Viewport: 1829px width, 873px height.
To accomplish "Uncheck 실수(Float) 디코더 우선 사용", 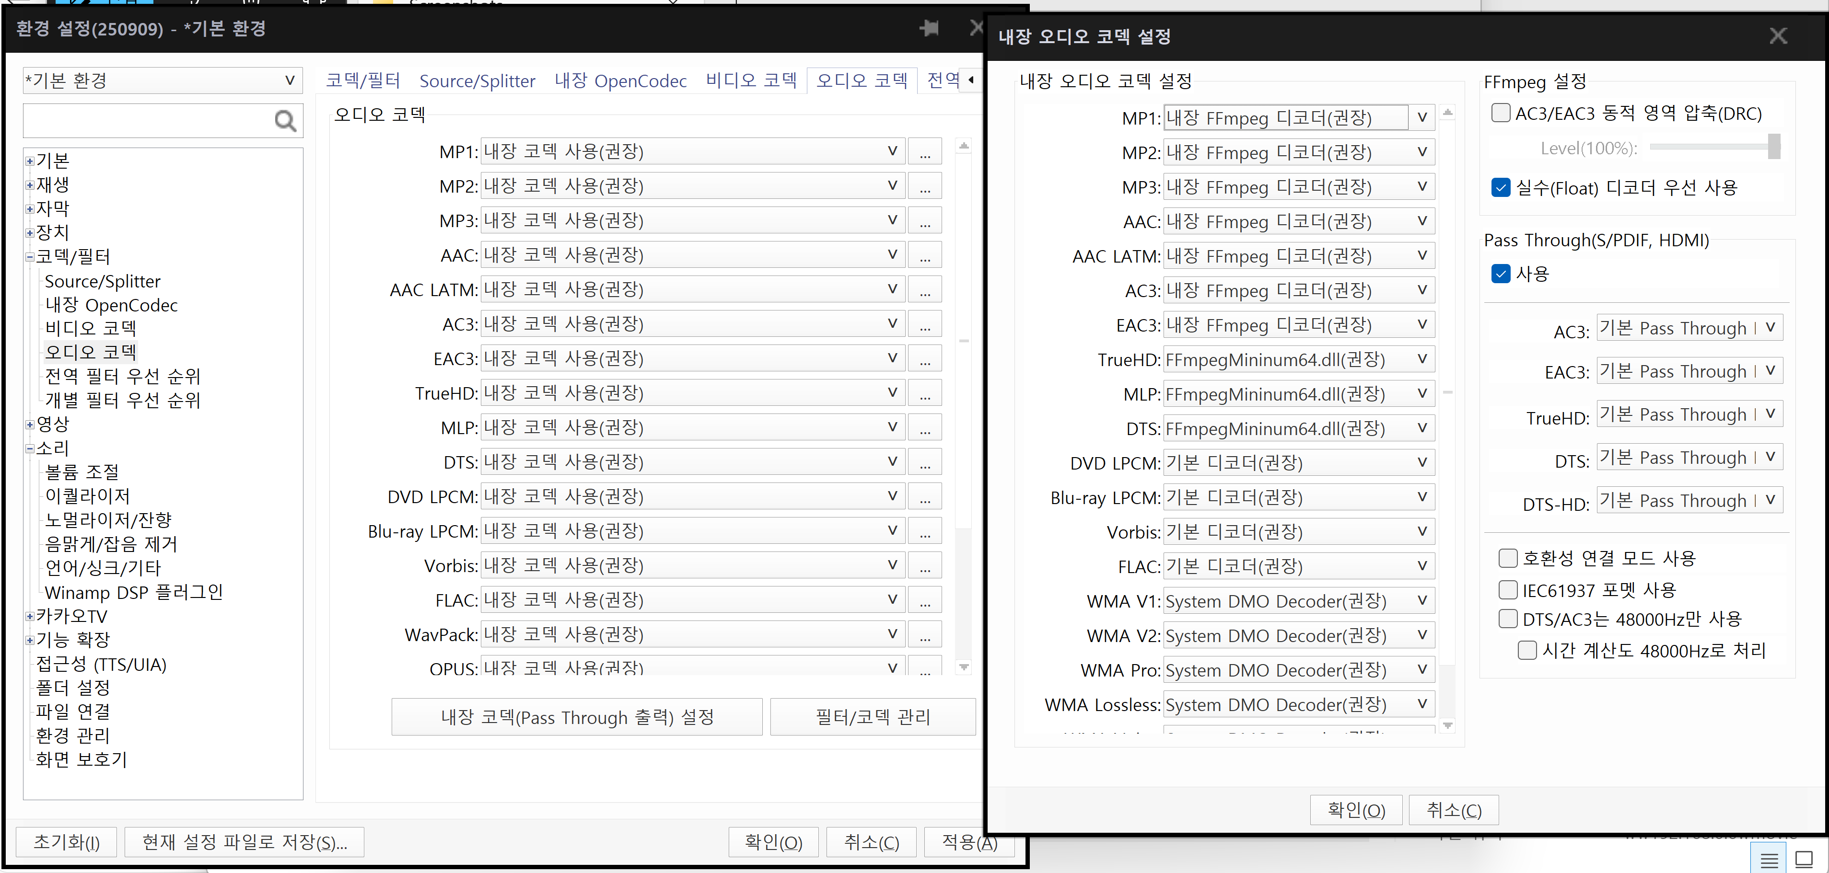I will click(1501, 187).
